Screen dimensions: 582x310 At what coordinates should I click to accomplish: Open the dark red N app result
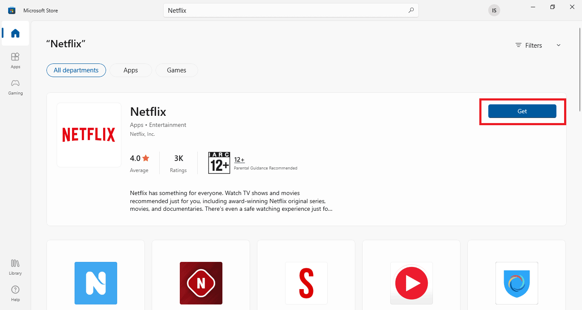click(x=201, y=283)
